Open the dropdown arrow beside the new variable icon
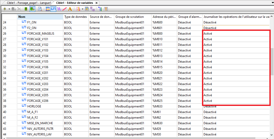 pyautogui.click(x=9, y=9)
